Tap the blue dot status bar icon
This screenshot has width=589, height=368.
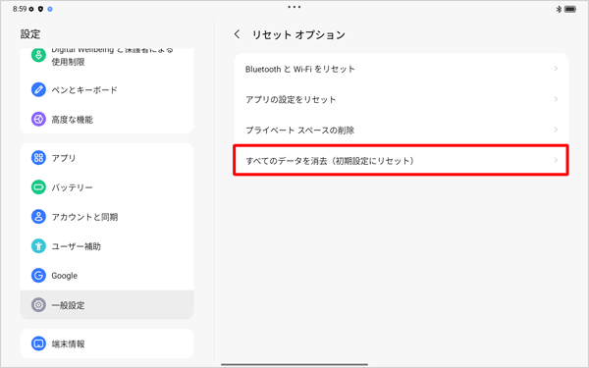tap(50, 9)
